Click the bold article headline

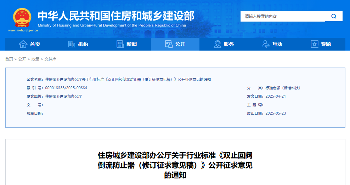175,165
